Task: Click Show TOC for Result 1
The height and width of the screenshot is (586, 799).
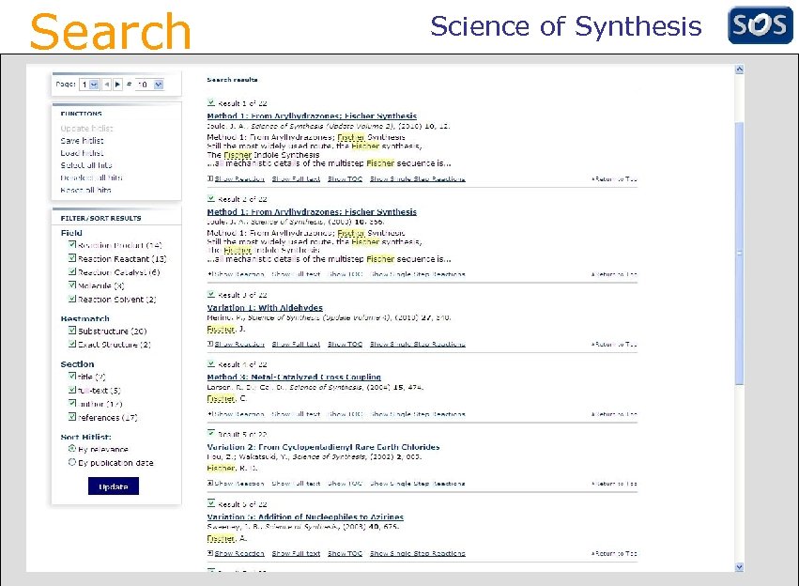Action: (345, 178)
